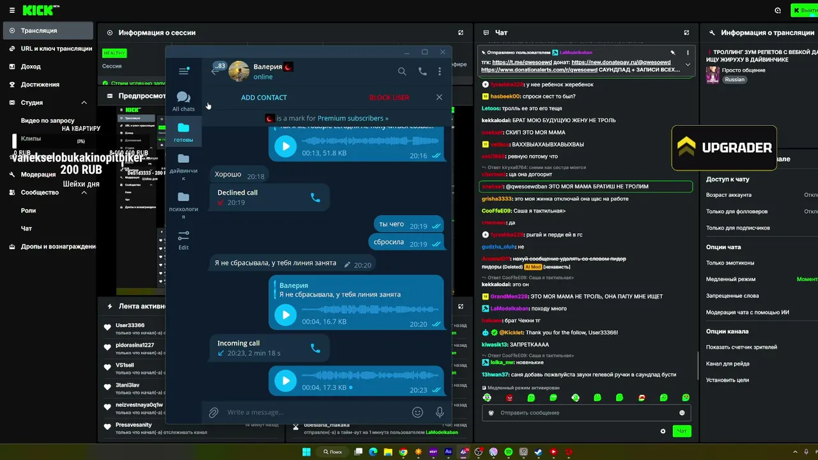Start a voice call with Валерия
This screenshot has height=460, width=818.
coord(422,72)
